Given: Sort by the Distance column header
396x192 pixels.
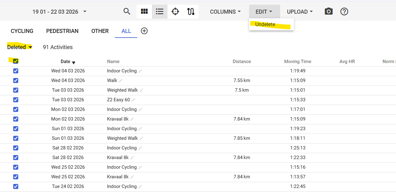Looking at the screenshot, I should point(242,62).
